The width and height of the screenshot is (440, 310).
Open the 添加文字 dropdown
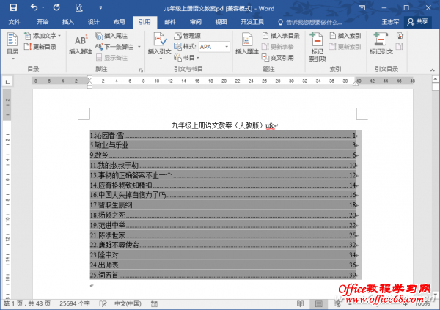pos(43,36)
